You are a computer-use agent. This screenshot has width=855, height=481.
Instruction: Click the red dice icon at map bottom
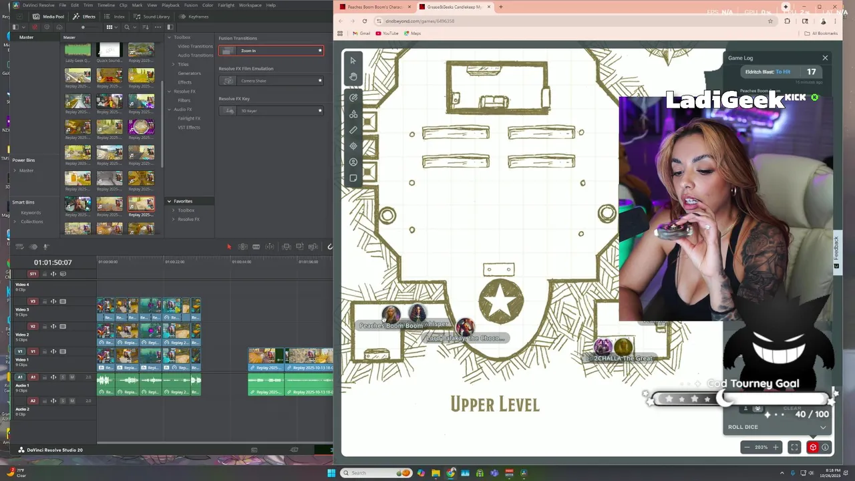812,448
